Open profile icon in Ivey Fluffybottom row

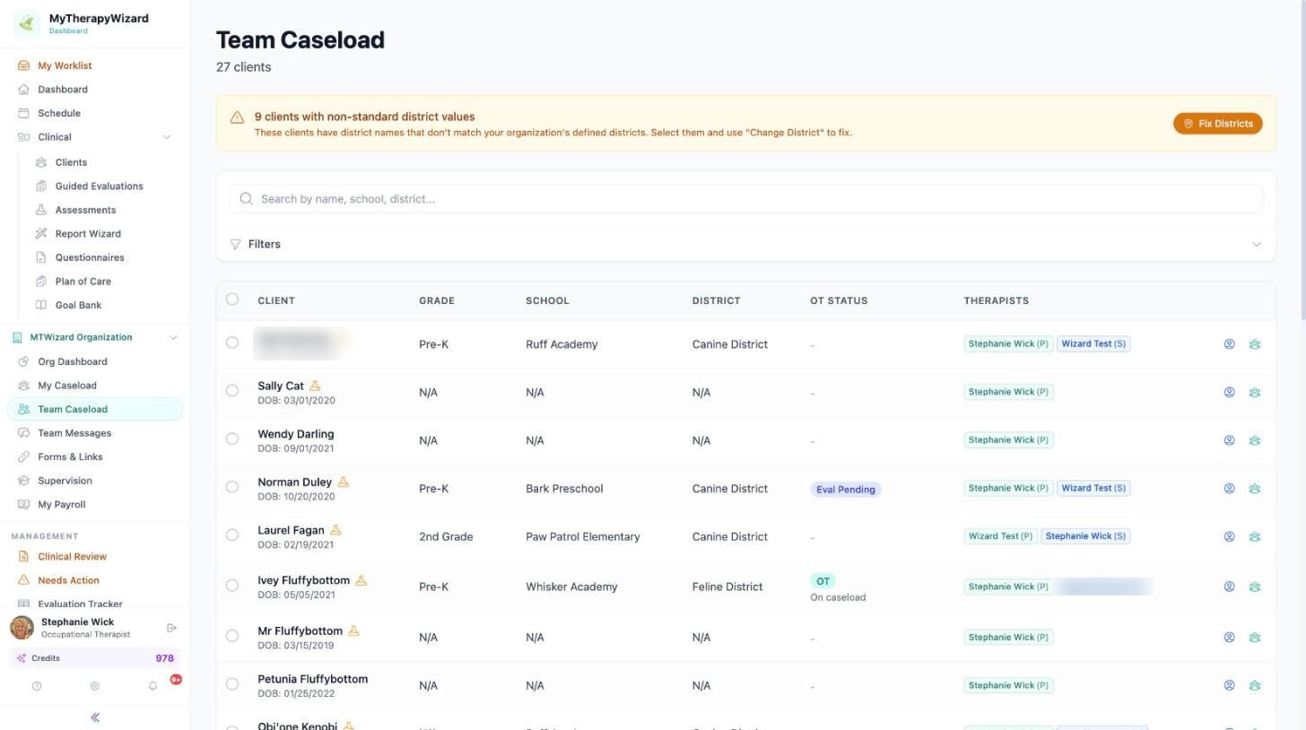[1229, 587]
